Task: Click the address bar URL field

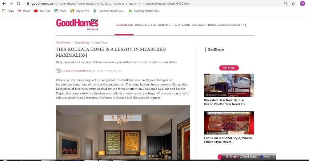Action: pyautogui.click(x=154, y=4)
